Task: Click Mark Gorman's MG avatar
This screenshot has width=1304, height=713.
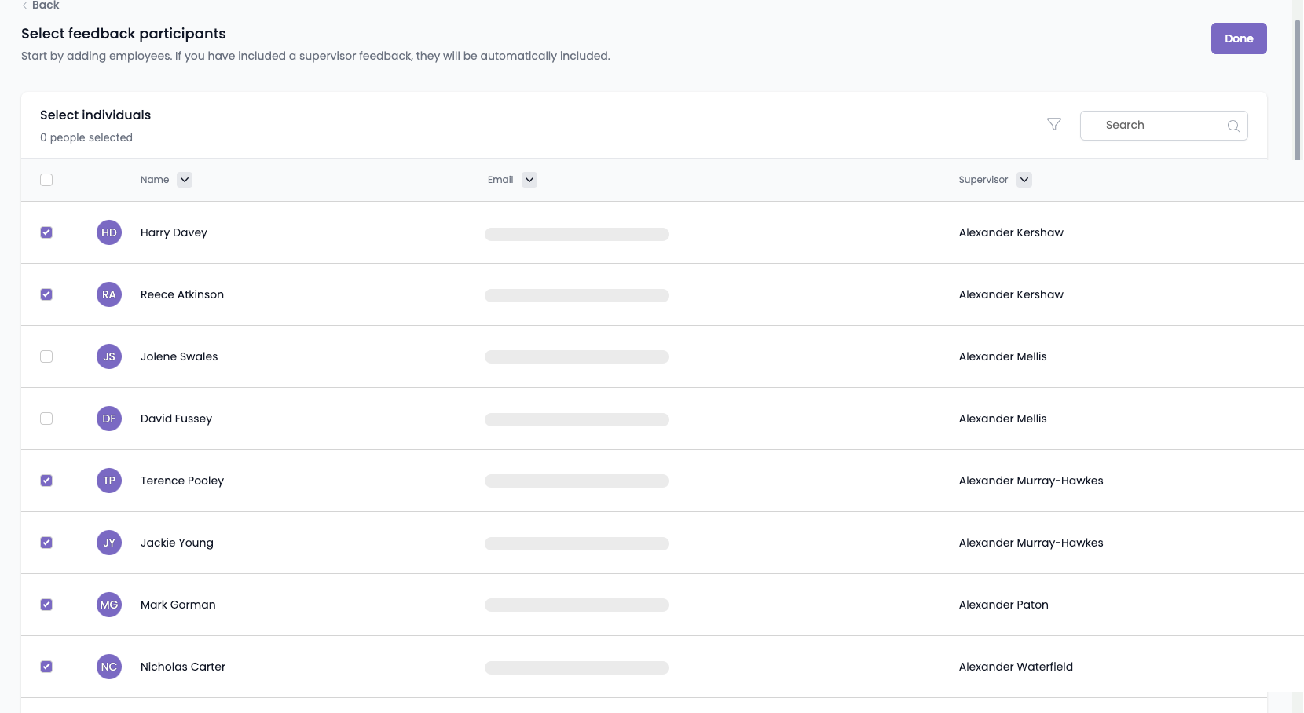Action: pos(109,605)
